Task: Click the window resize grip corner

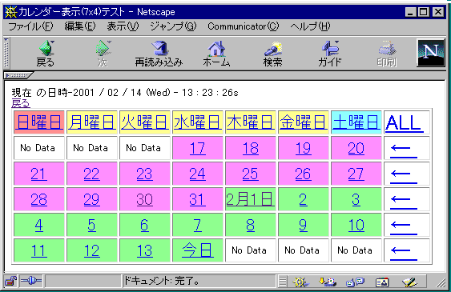Action: tap(441, 282)
